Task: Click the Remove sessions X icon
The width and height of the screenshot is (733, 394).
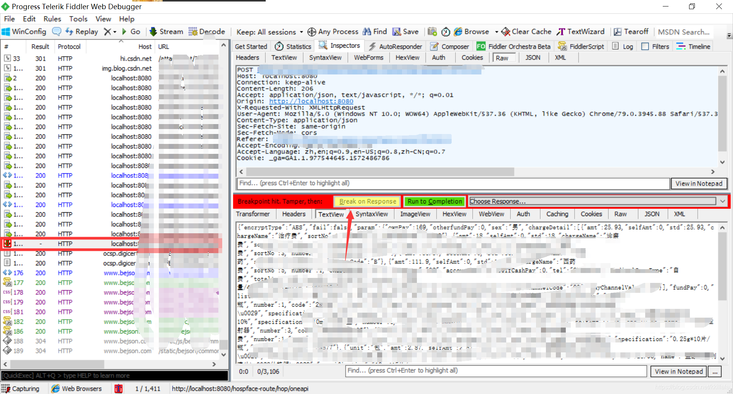Action: tap(108, 32)
